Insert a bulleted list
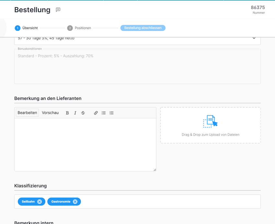 pos(104,113)
